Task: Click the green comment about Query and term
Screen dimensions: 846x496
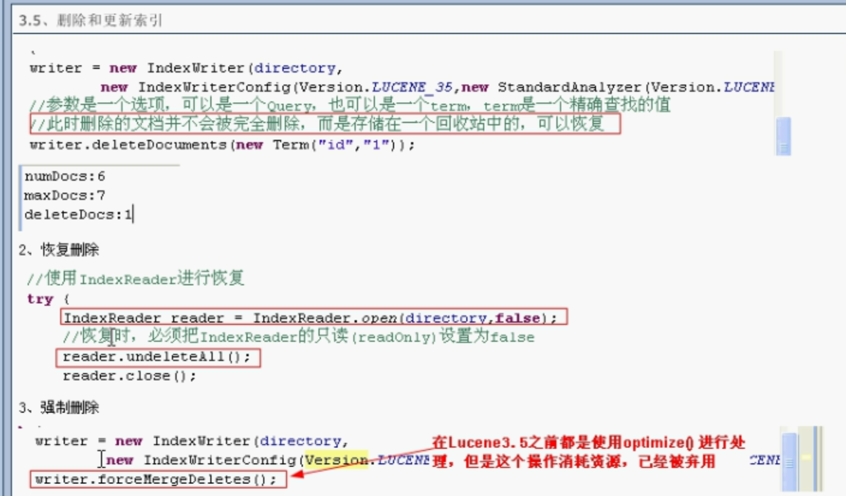Action: pyautogui.click(x=348, y=106)
